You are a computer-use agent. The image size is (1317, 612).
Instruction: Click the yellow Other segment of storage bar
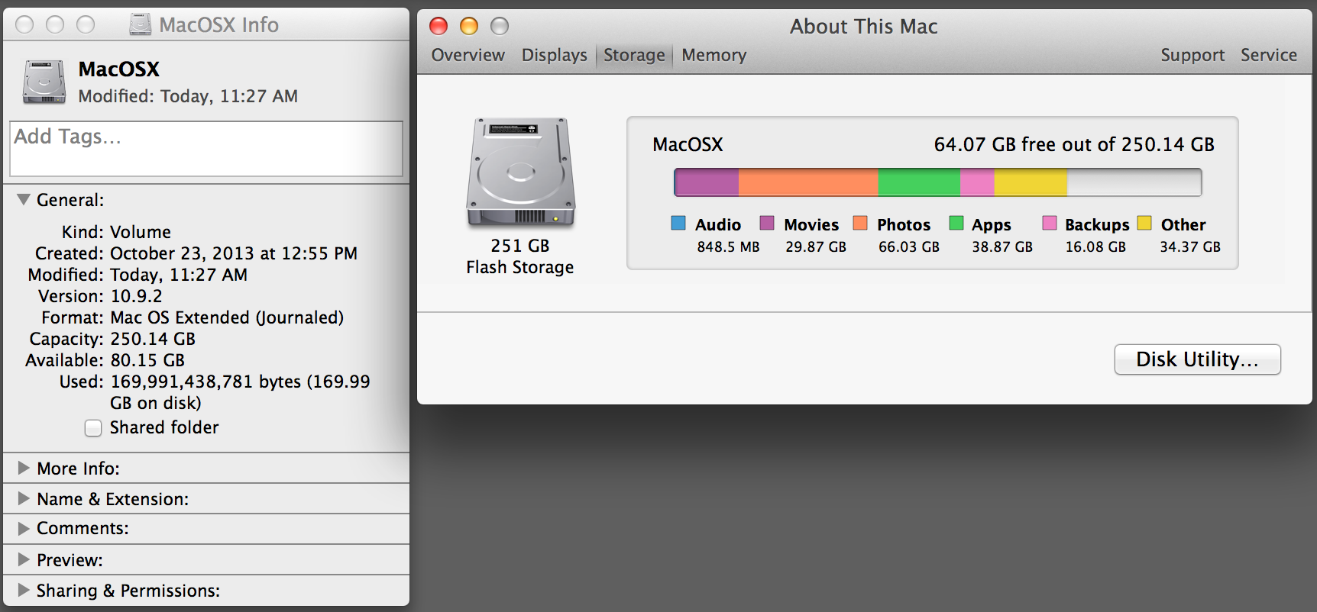point(1031,182)
